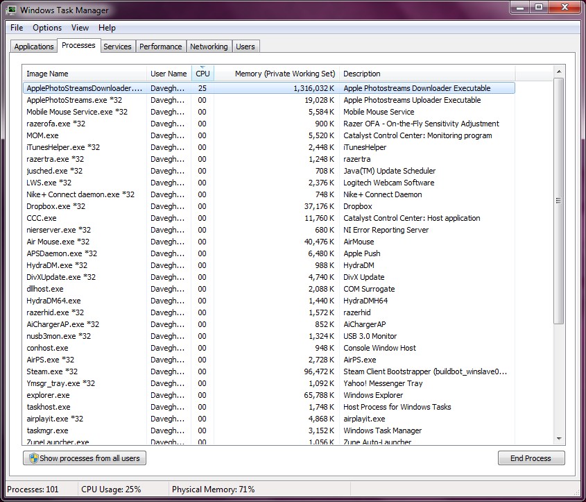Select APSDaemon.exe *32 process

[x=268, y=253]
